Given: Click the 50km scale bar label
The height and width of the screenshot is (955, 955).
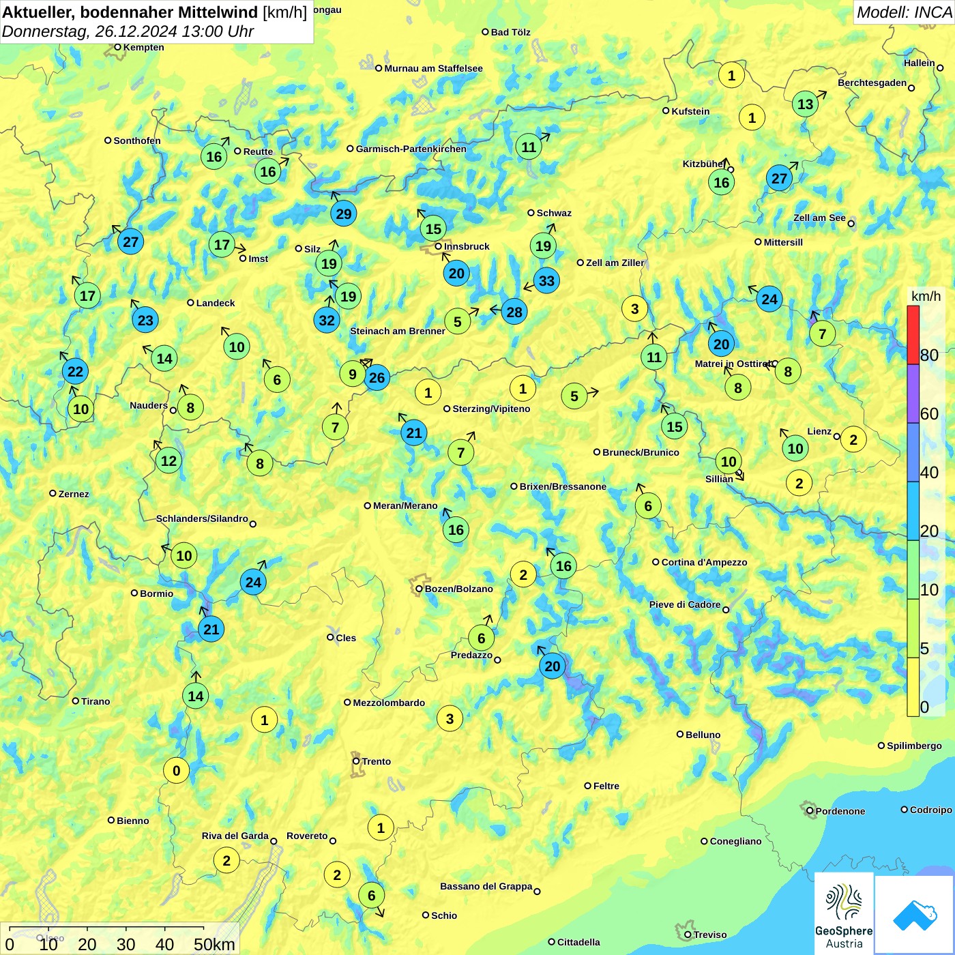Looking at the screenshot, I should pos(214,944).
